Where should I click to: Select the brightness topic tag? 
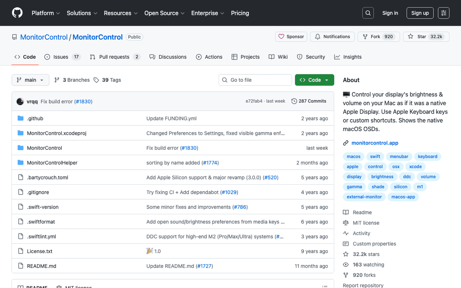(382, 177)
